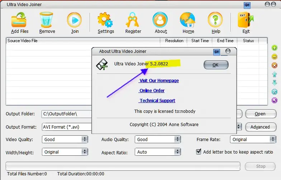Image resolution: width=281 pixels, height=180 pixels.
Task: Click the Open output folder button
Action: [261, 114]
